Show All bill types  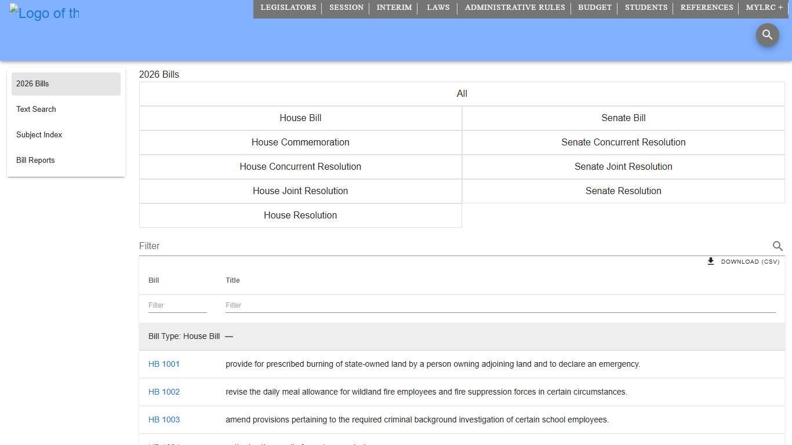click(462, 94)
